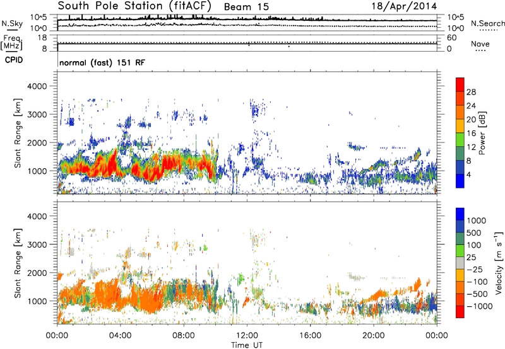
Task: Click the 18 tick of the frequency axis
Action: point(42,38)
